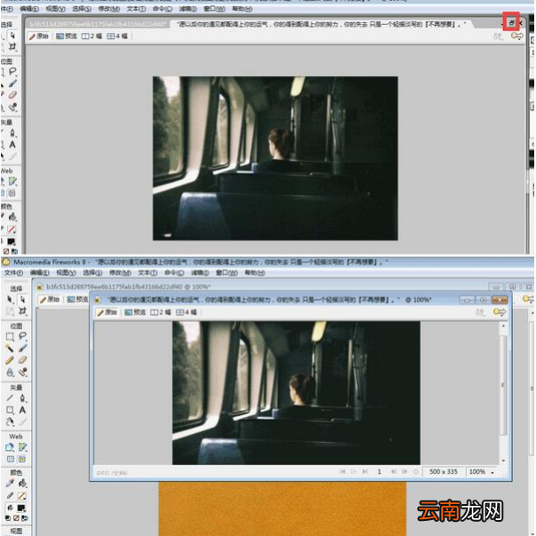Image resolution: width=536 pixels, height=536 pixels.
Task: Jump to first frame in floating document
Action: tap(343, 472)
